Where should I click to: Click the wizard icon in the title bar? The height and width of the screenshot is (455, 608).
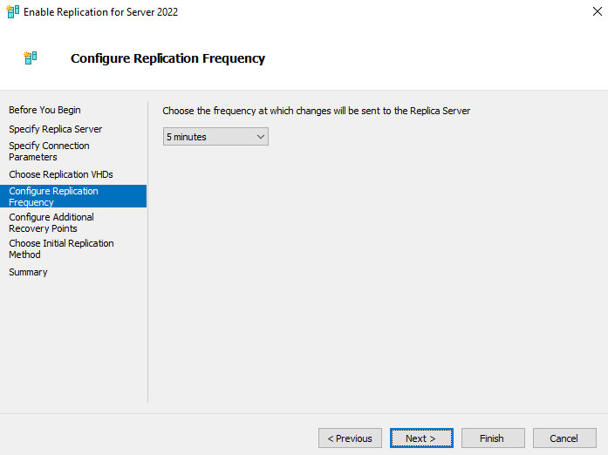13,11
